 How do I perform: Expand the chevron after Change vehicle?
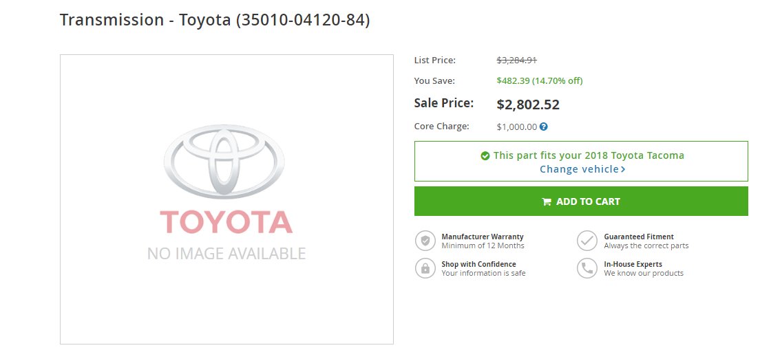click(623, 169)
